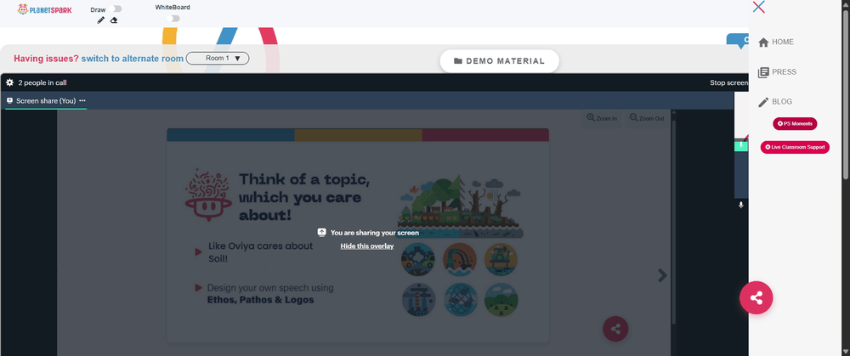This screenshot has height=356, width=850.
Task: Click Live Classroom Support button
Action: click(x=795, y=147)
